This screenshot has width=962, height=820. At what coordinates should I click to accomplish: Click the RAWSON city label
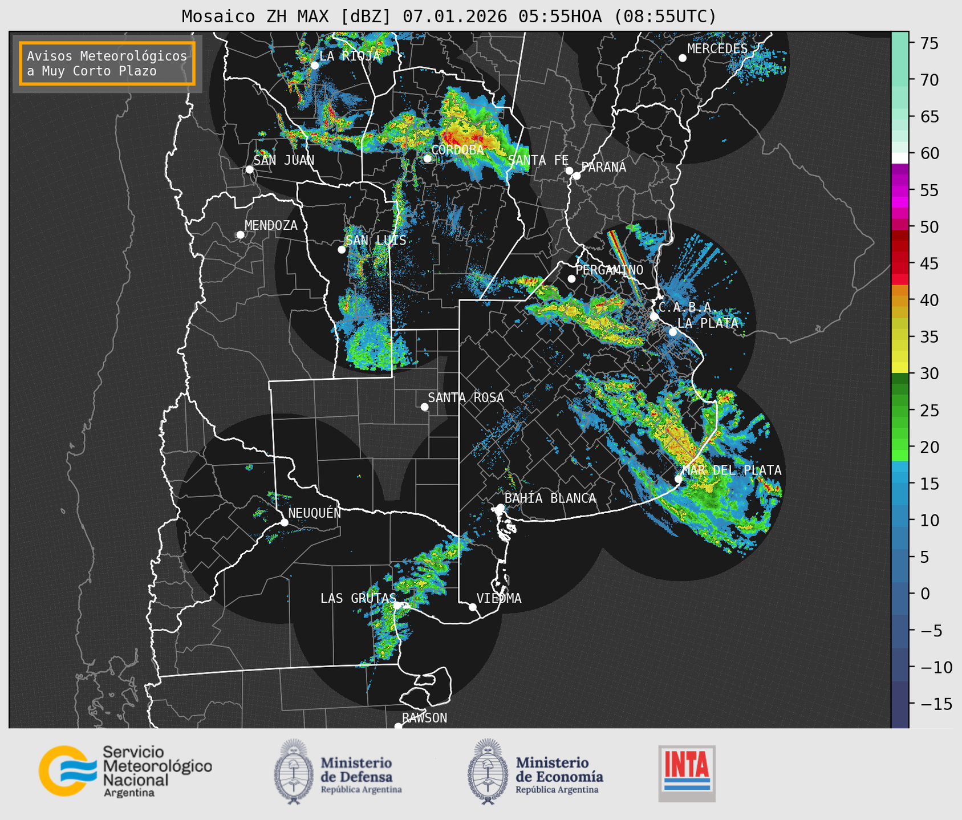(x=424, y=718)
